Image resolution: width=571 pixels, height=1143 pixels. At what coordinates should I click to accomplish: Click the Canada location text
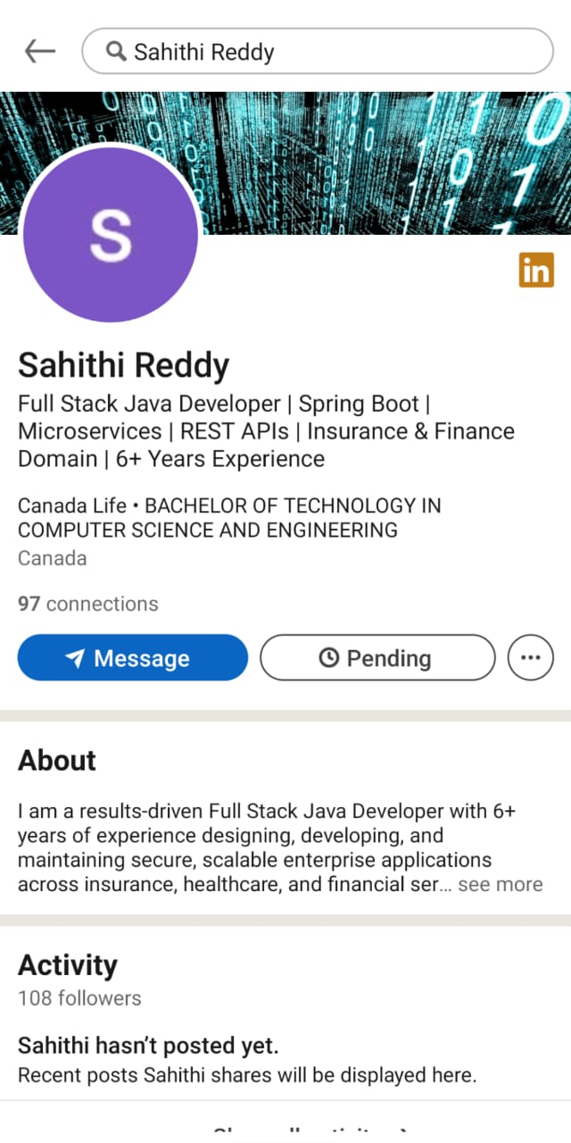point(52,558)
